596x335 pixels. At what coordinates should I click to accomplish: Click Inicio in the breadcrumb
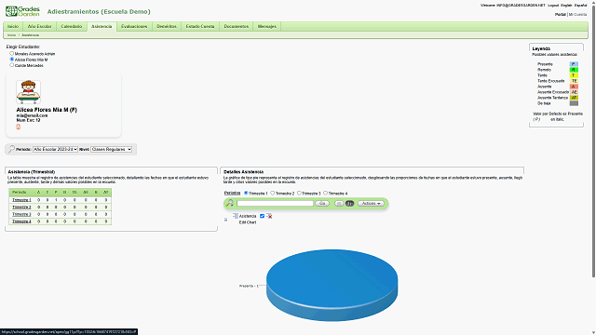pos(12,35)
